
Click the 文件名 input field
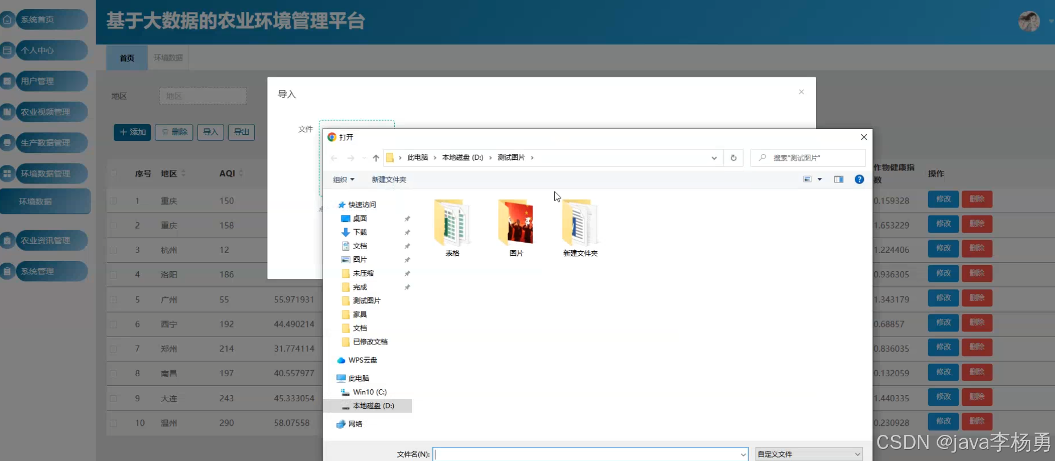(590, 454)
